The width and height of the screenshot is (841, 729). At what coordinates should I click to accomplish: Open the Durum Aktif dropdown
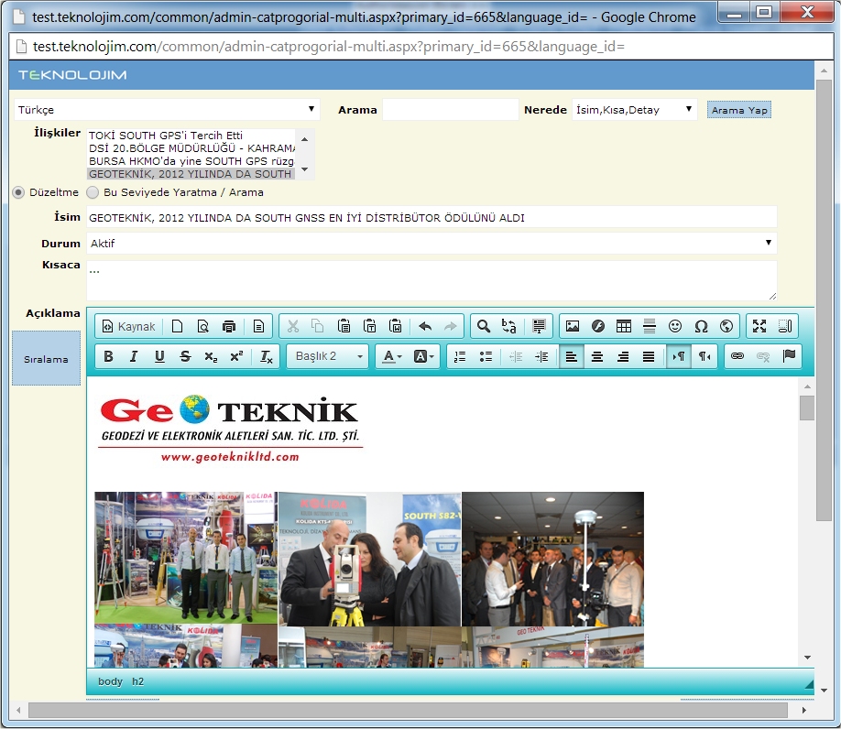pos(431,244)
